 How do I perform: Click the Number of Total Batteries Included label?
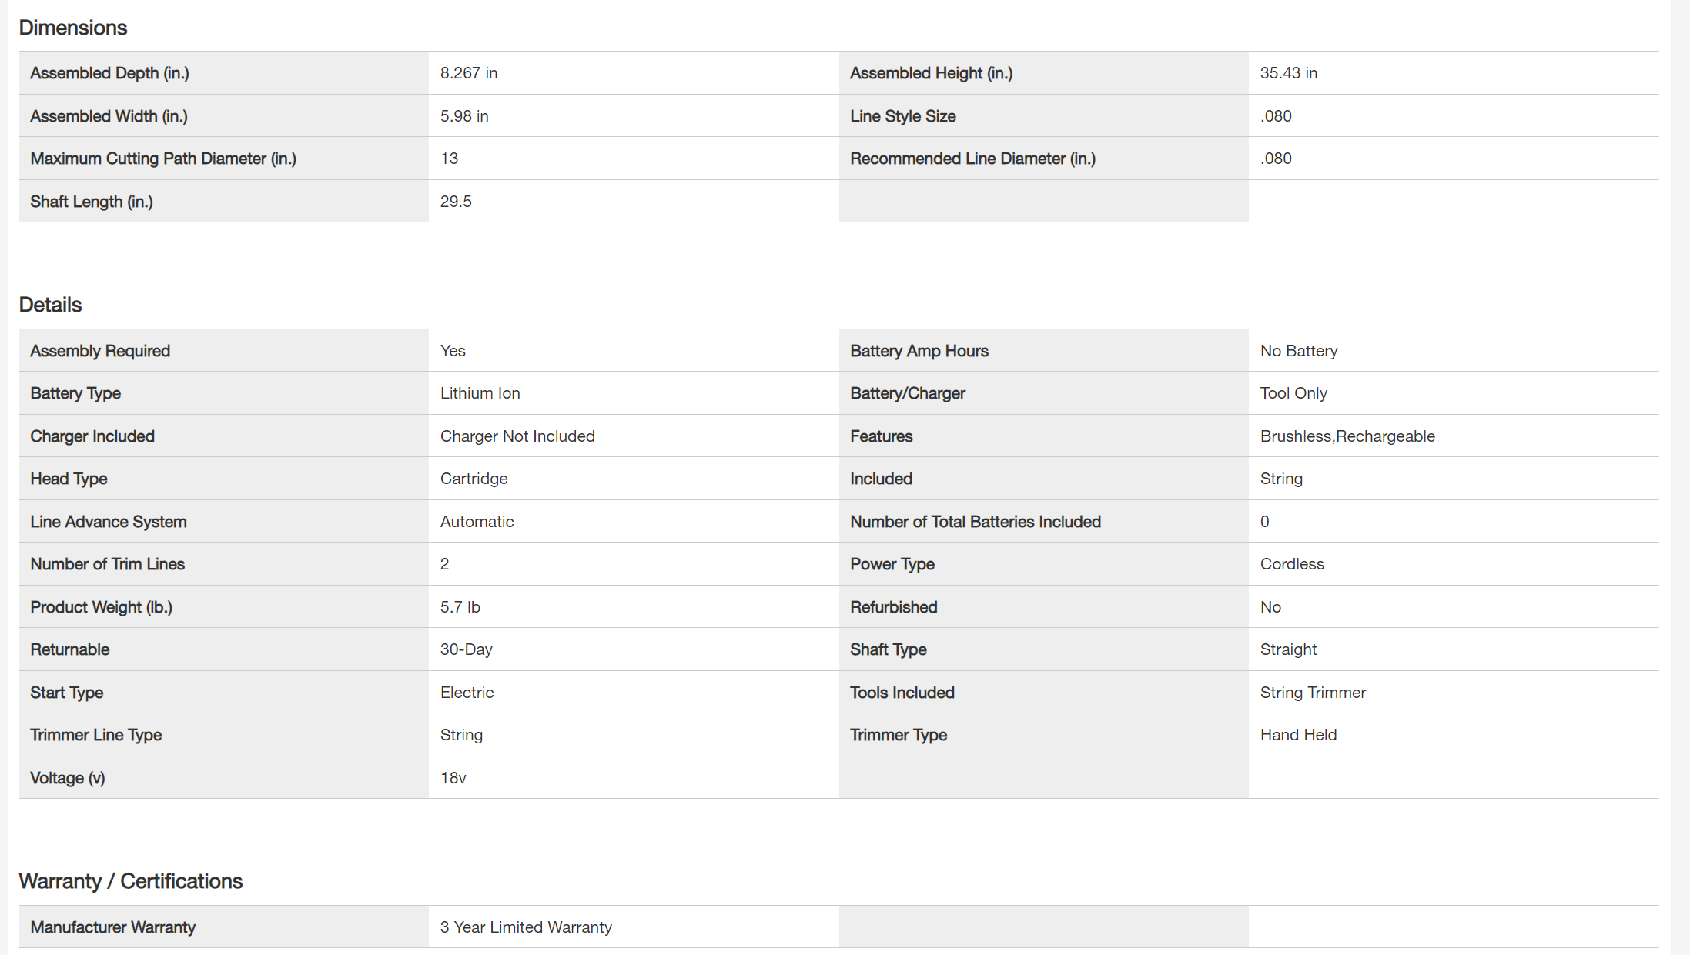pos(975,522)
